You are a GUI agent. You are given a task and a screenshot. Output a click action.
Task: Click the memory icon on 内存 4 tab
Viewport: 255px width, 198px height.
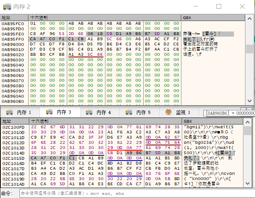pyautogui.click(x=90, y=113)
